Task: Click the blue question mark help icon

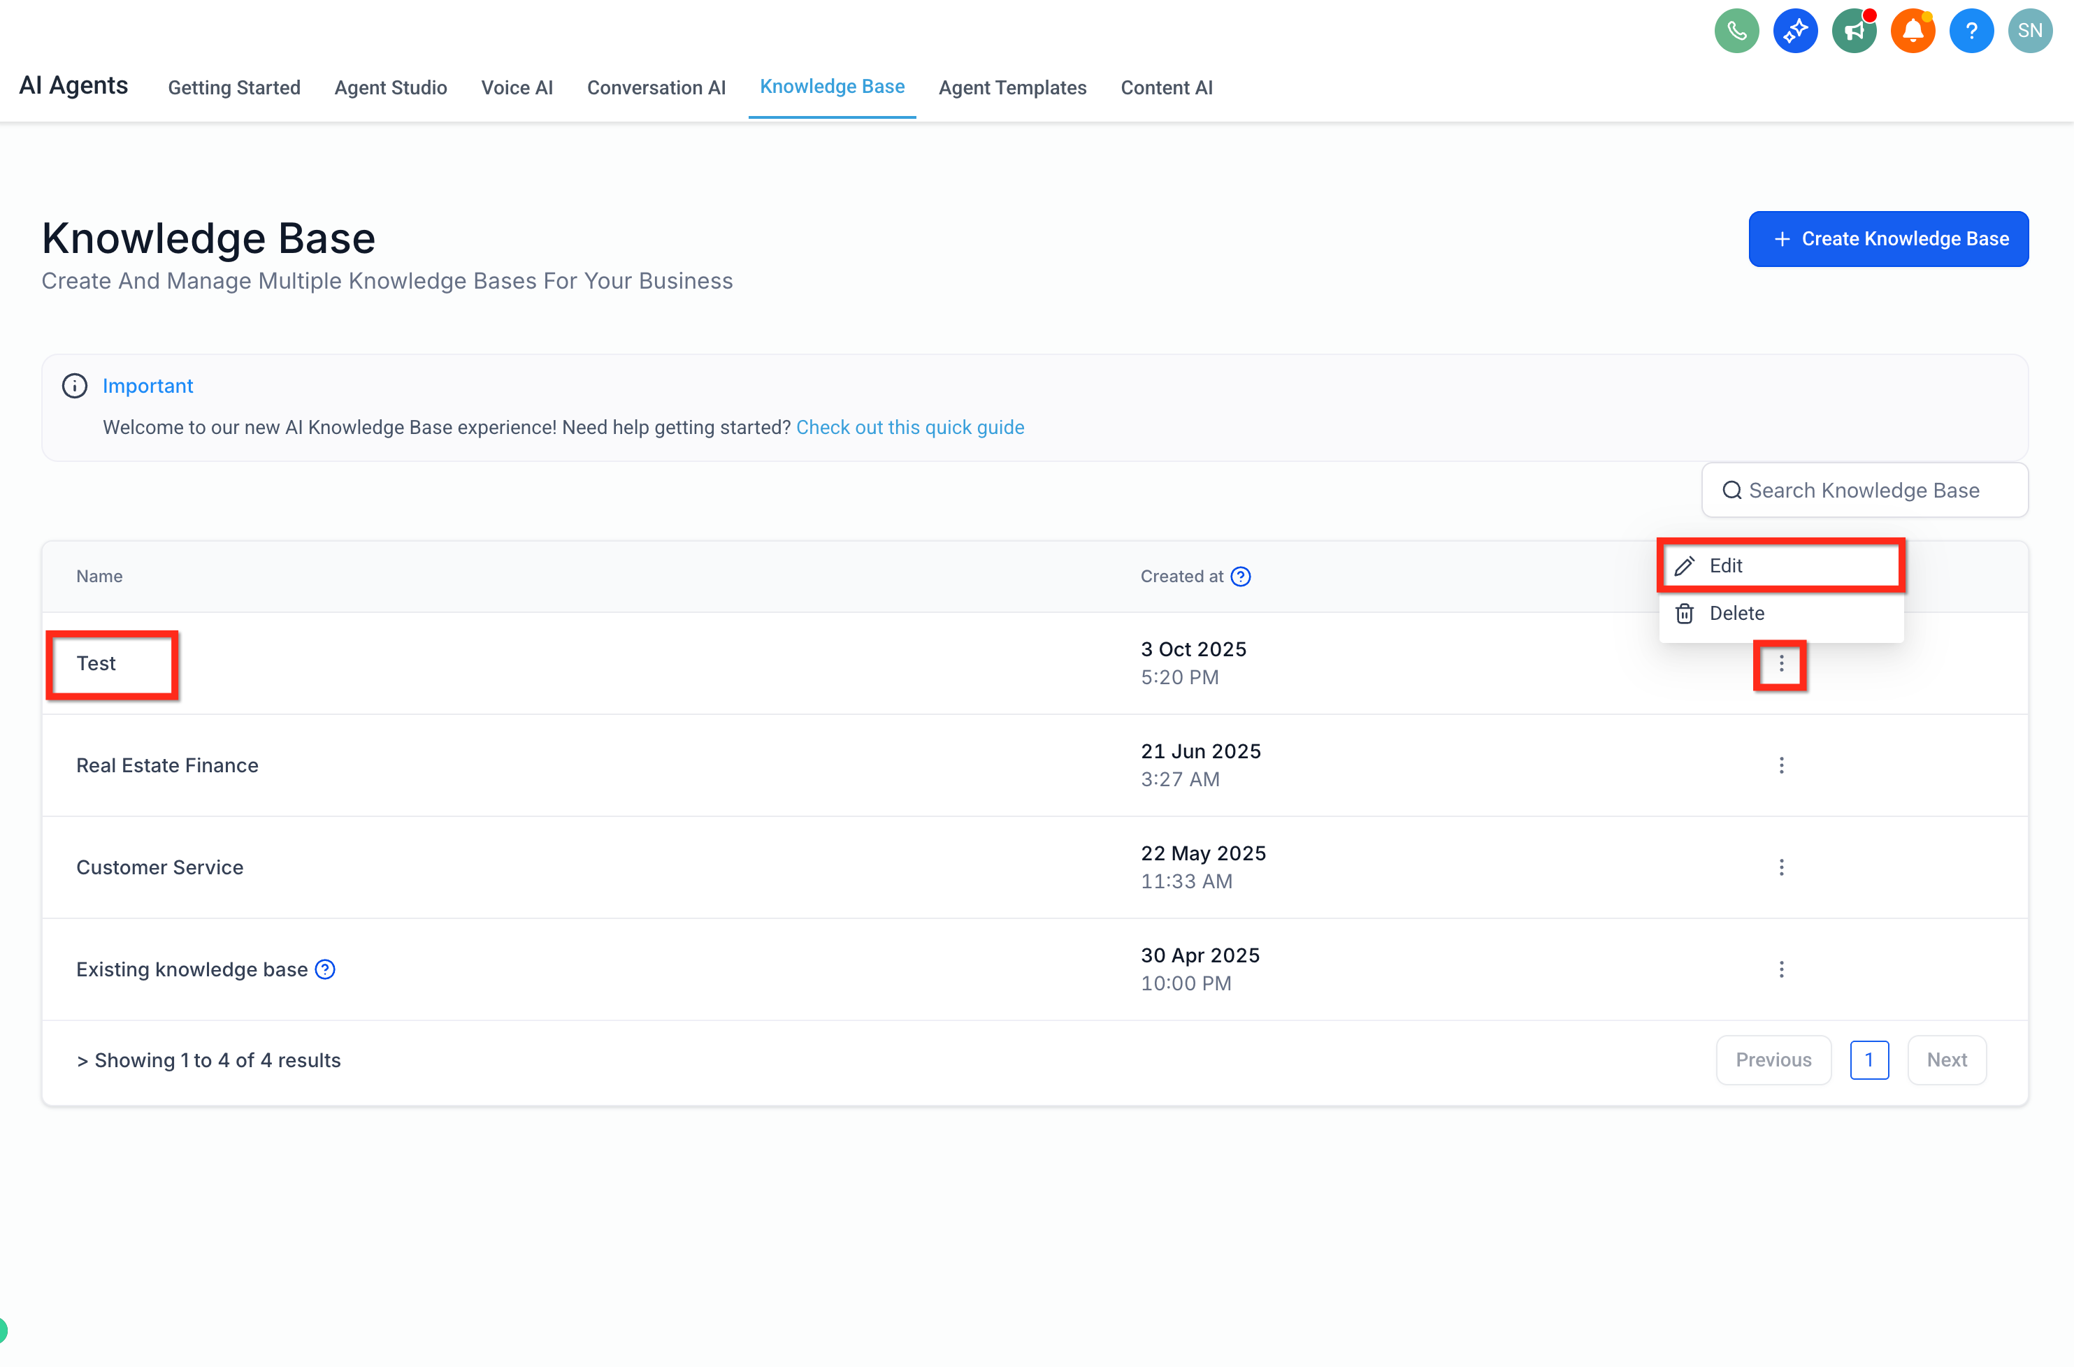Action: point(1971,31)
